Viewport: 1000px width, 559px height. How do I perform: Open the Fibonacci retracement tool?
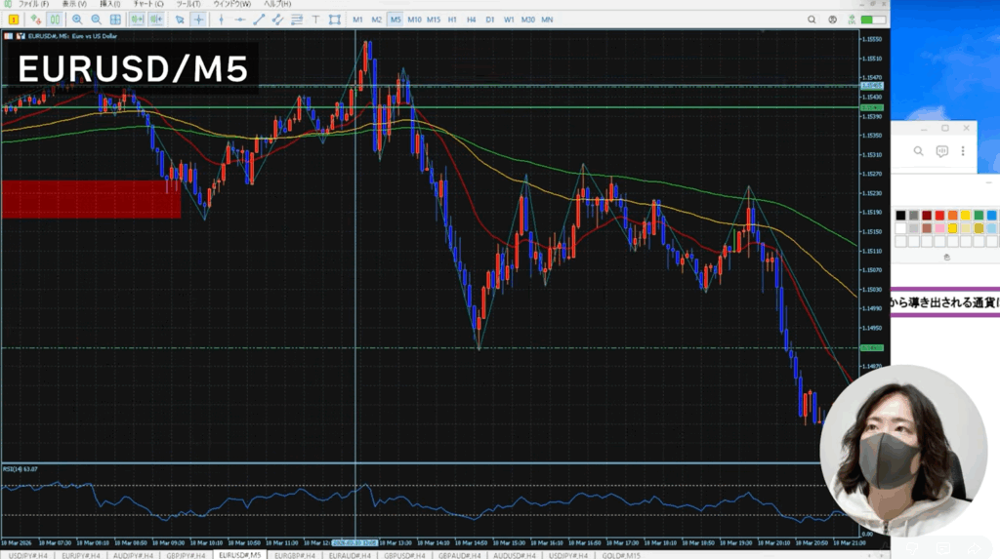click(297, 20)
